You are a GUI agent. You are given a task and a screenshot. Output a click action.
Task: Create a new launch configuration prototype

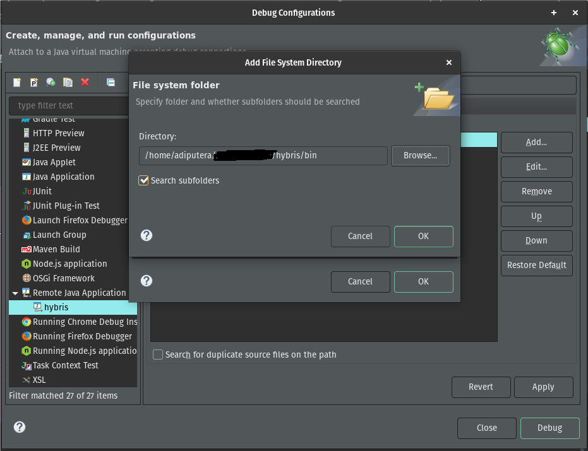pyautogui.click(x=34, y=83)
